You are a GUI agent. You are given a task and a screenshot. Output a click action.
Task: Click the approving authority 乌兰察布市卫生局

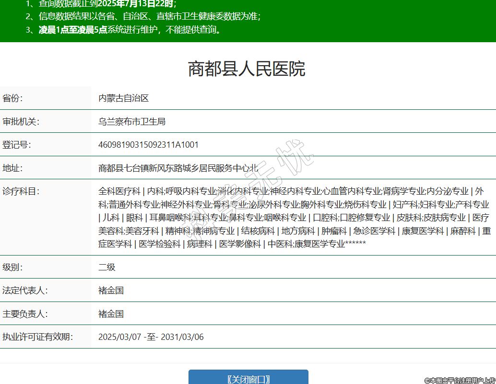[x=132, y=122]
